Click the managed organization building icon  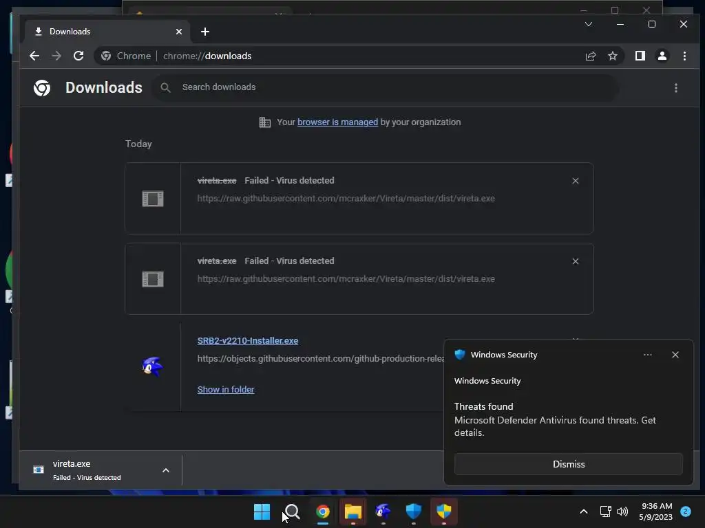click(265, 122)
